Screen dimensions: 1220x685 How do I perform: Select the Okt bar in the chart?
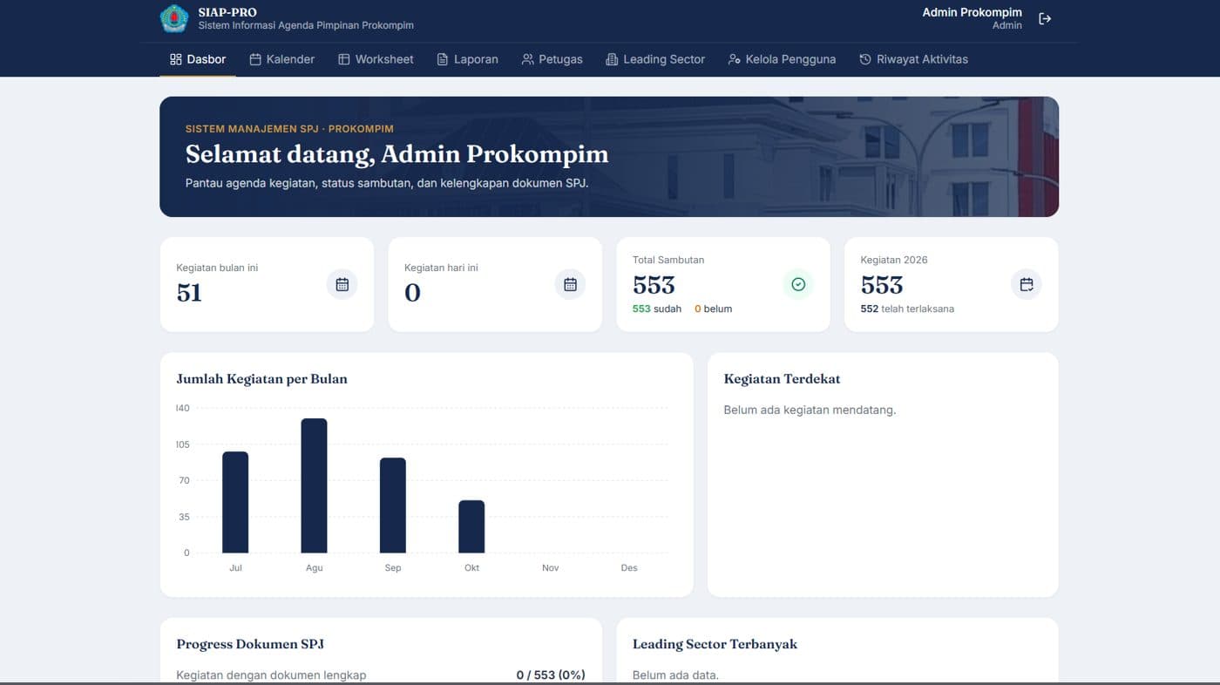pyautogui.click(x=471, y=526)
